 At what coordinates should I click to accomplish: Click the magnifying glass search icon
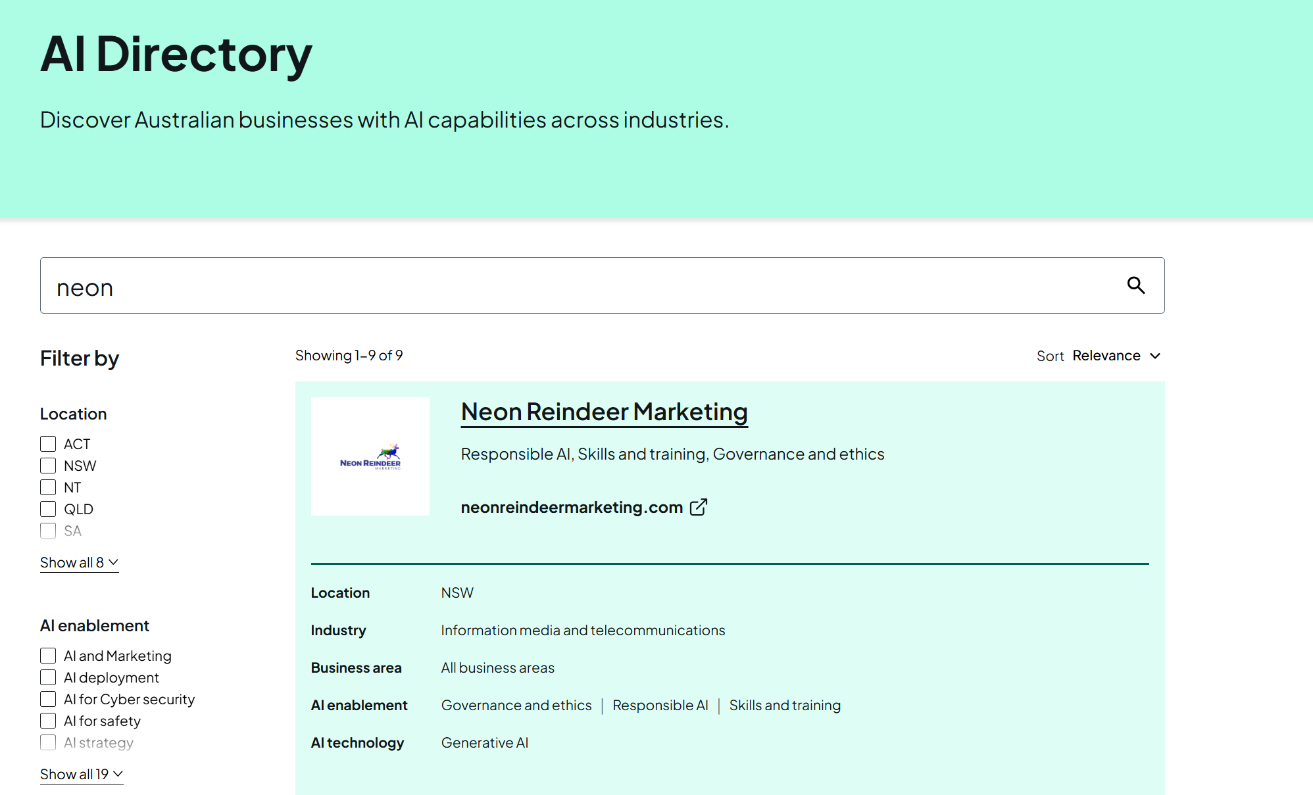tap(1136, 285)
